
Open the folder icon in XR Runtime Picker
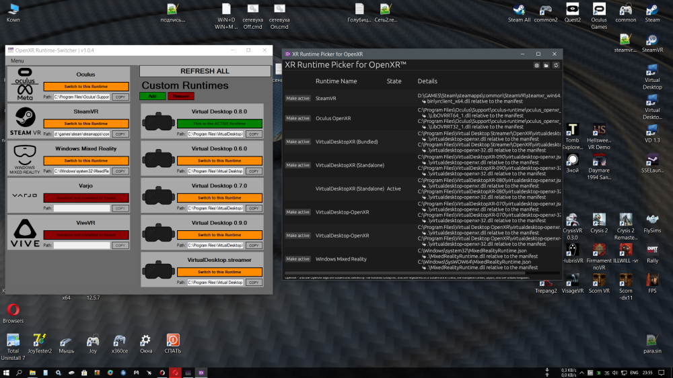coord(546,66)
